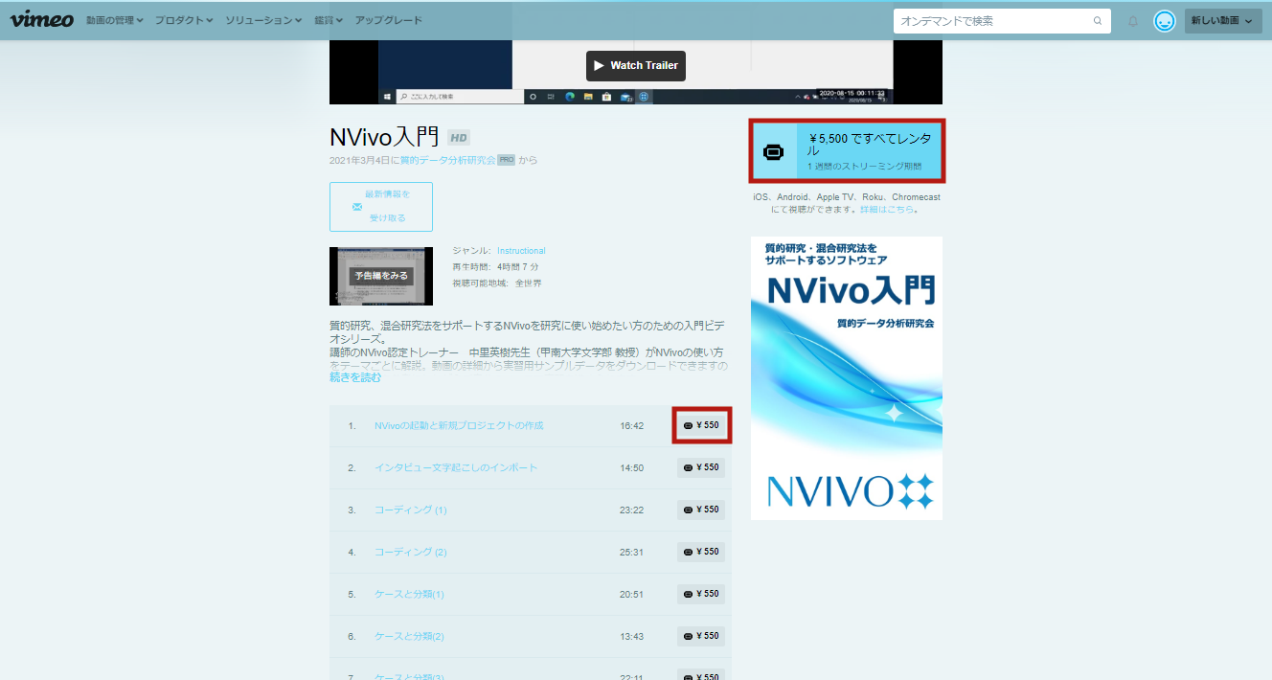
Task: Click the HD badge next to the title
Action: tap(459, 138)
